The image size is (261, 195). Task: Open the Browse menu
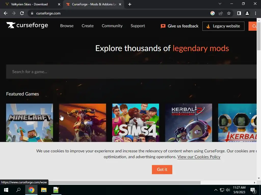pyautogui.click(x=67, y=26)
